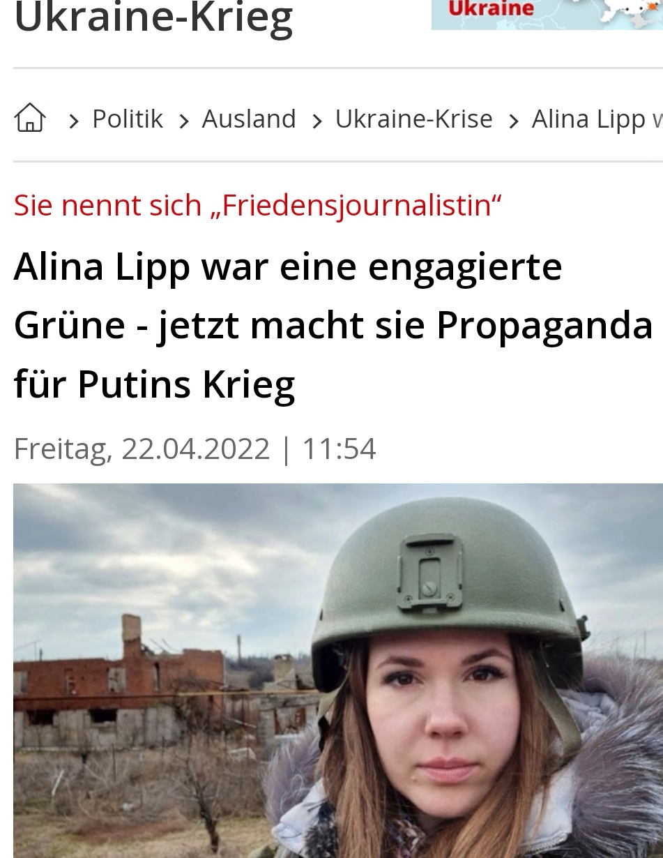Click the chevron before Politik breadcrumb
The image size is (663, 858).
coord(73,122)
